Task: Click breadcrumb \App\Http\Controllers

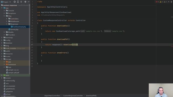Action: 52,96
